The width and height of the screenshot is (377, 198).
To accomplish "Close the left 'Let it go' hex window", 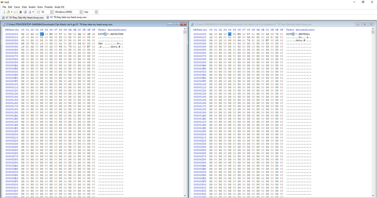I will tap(183, 24).
